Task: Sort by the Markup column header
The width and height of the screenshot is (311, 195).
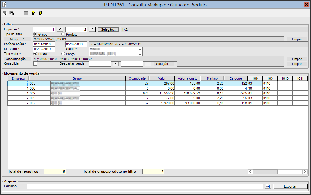Action: click(x=212, y=78)
